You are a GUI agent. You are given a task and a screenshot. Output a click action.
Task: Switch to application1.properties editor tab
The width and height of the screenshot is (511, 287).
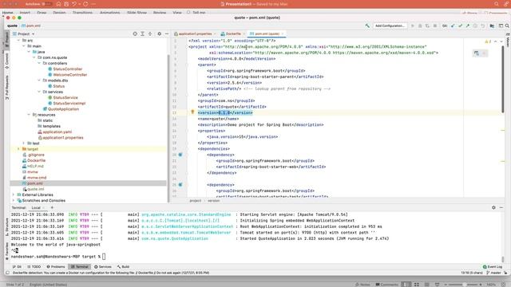[x=195, y=33]
